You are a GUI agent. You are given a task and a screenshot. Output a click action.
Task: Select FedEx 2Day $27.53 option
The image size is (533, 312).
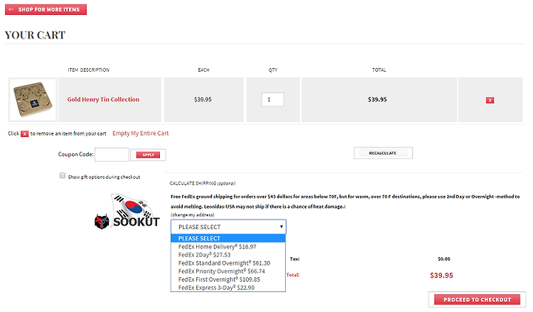[x=228, y=255]
